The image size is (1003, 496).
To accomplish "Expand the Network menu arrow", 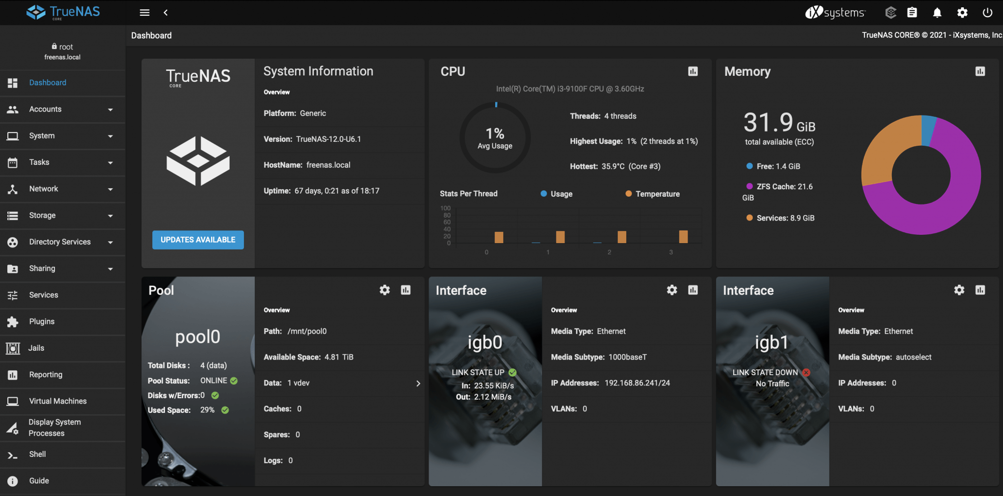I will pos(111,189).
